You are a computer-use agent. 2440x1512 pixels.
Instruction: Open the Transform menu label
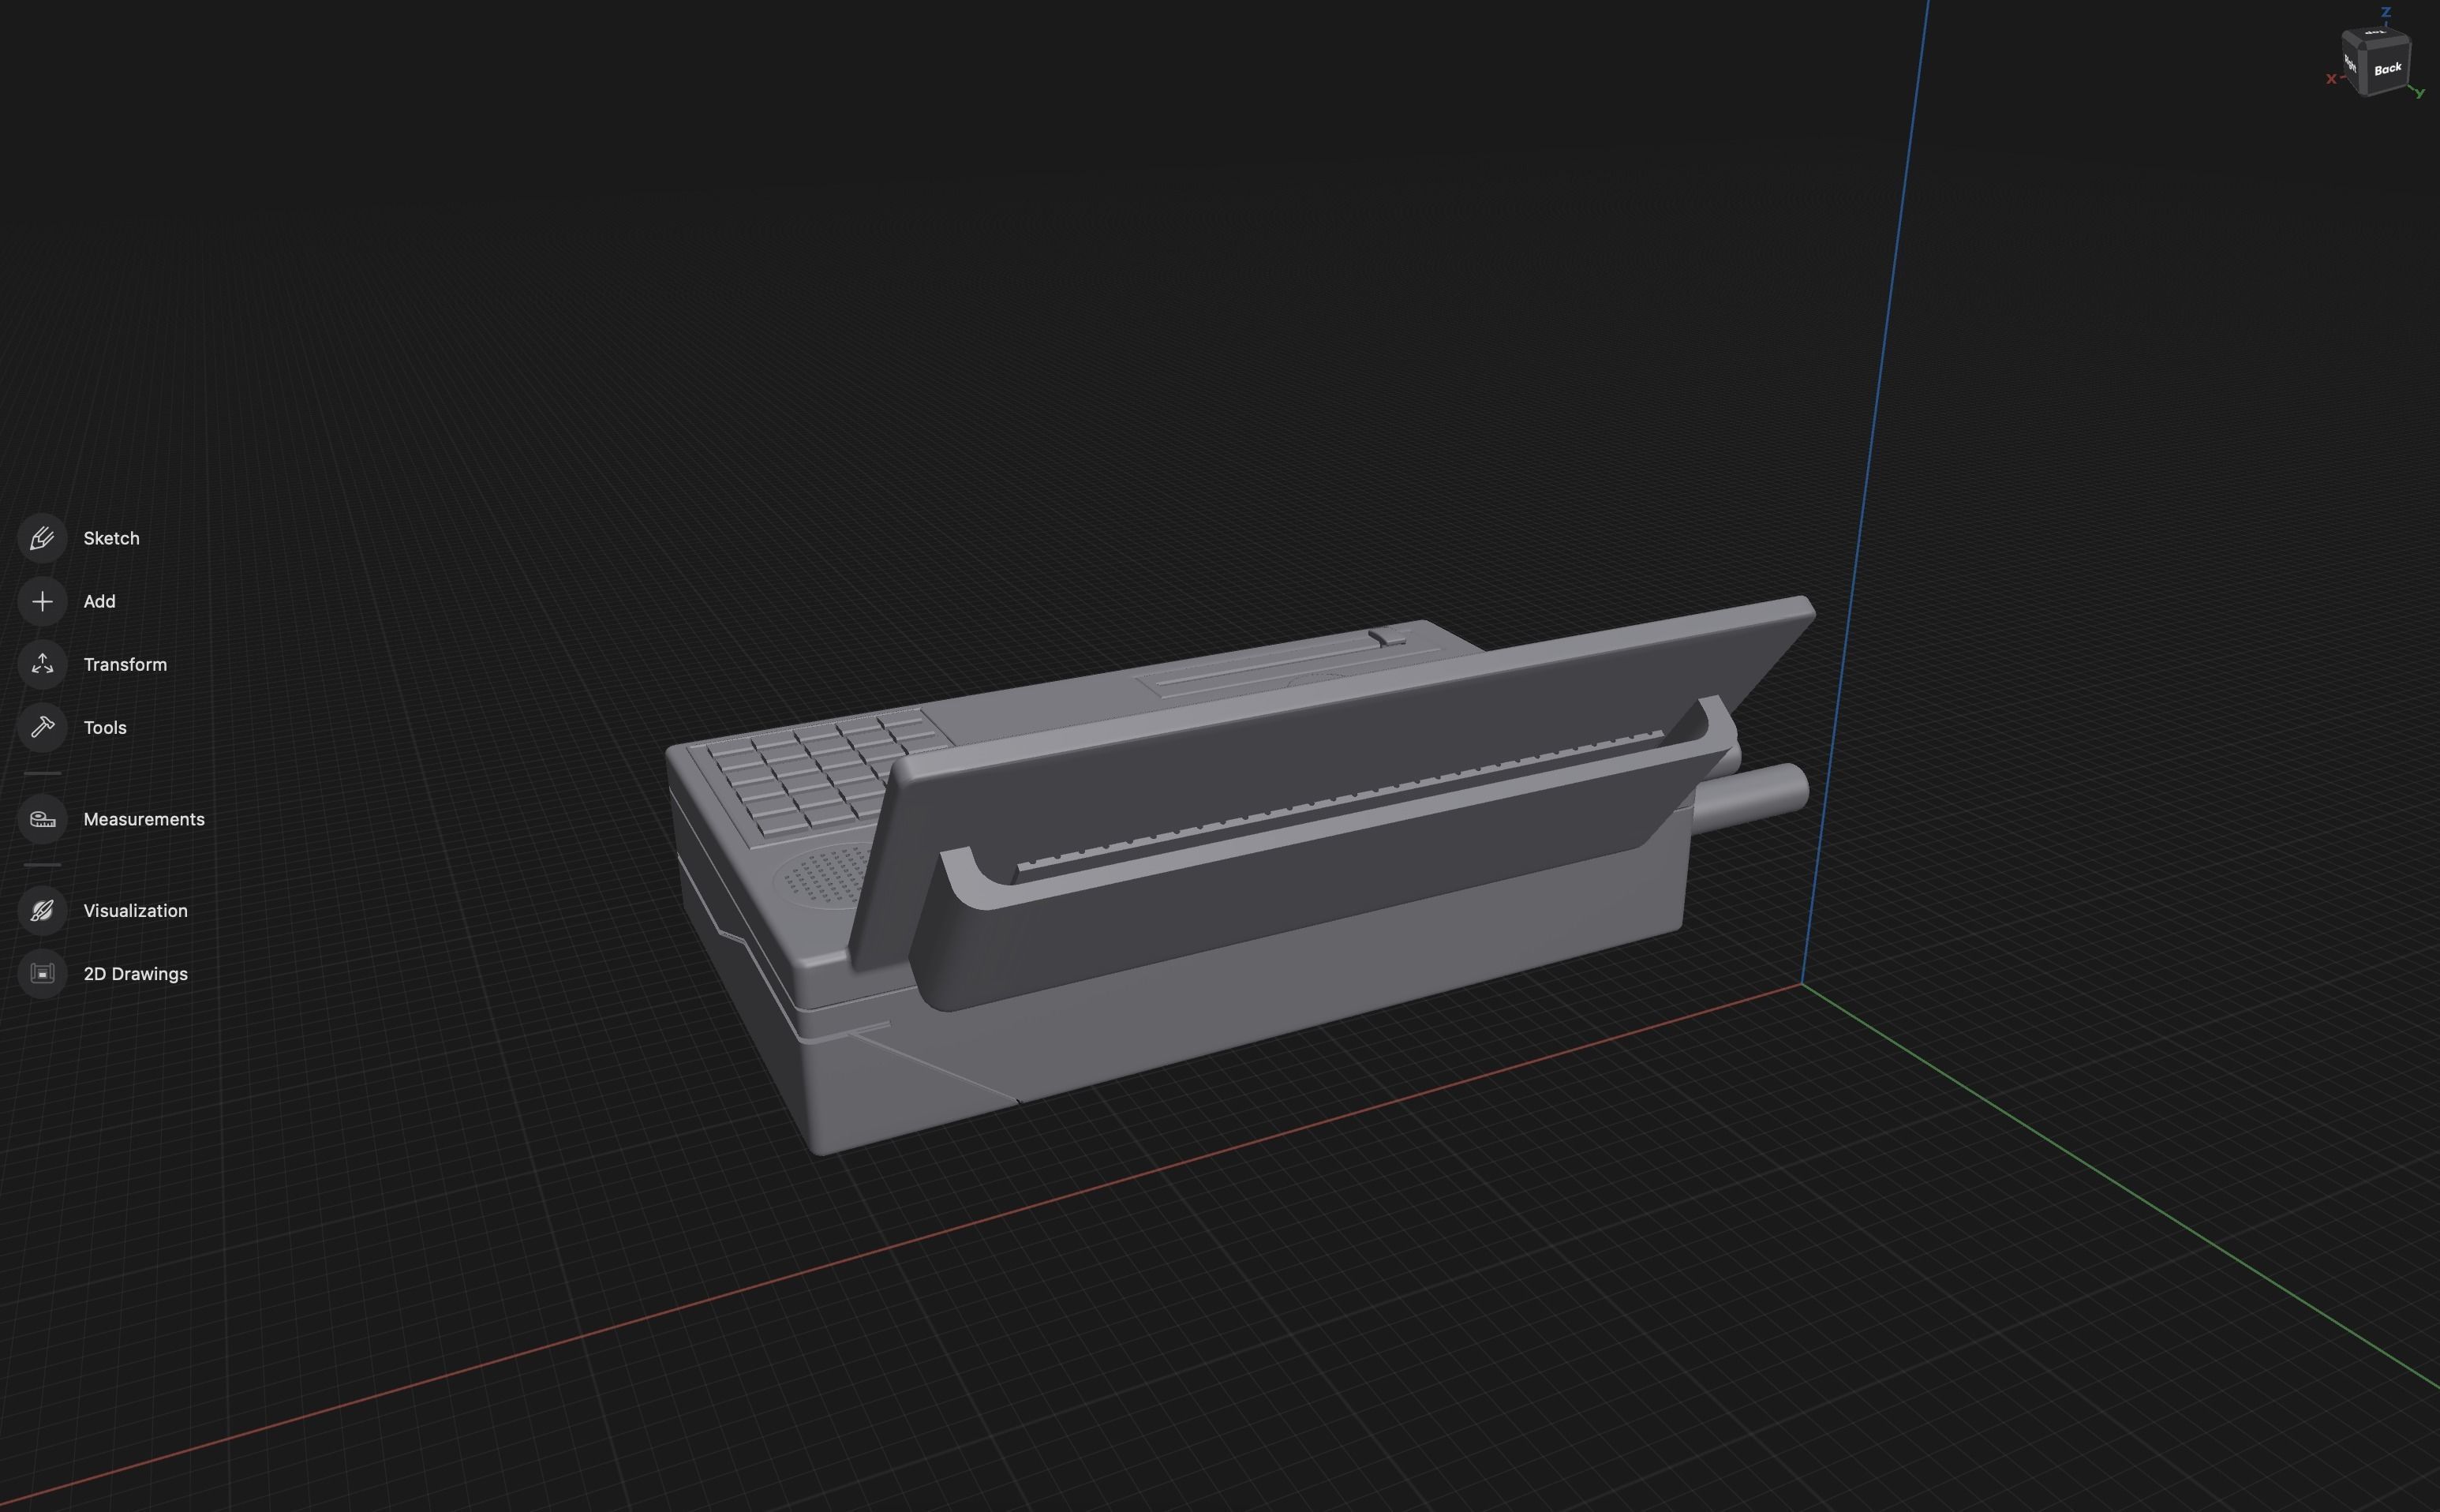point(125,664)
